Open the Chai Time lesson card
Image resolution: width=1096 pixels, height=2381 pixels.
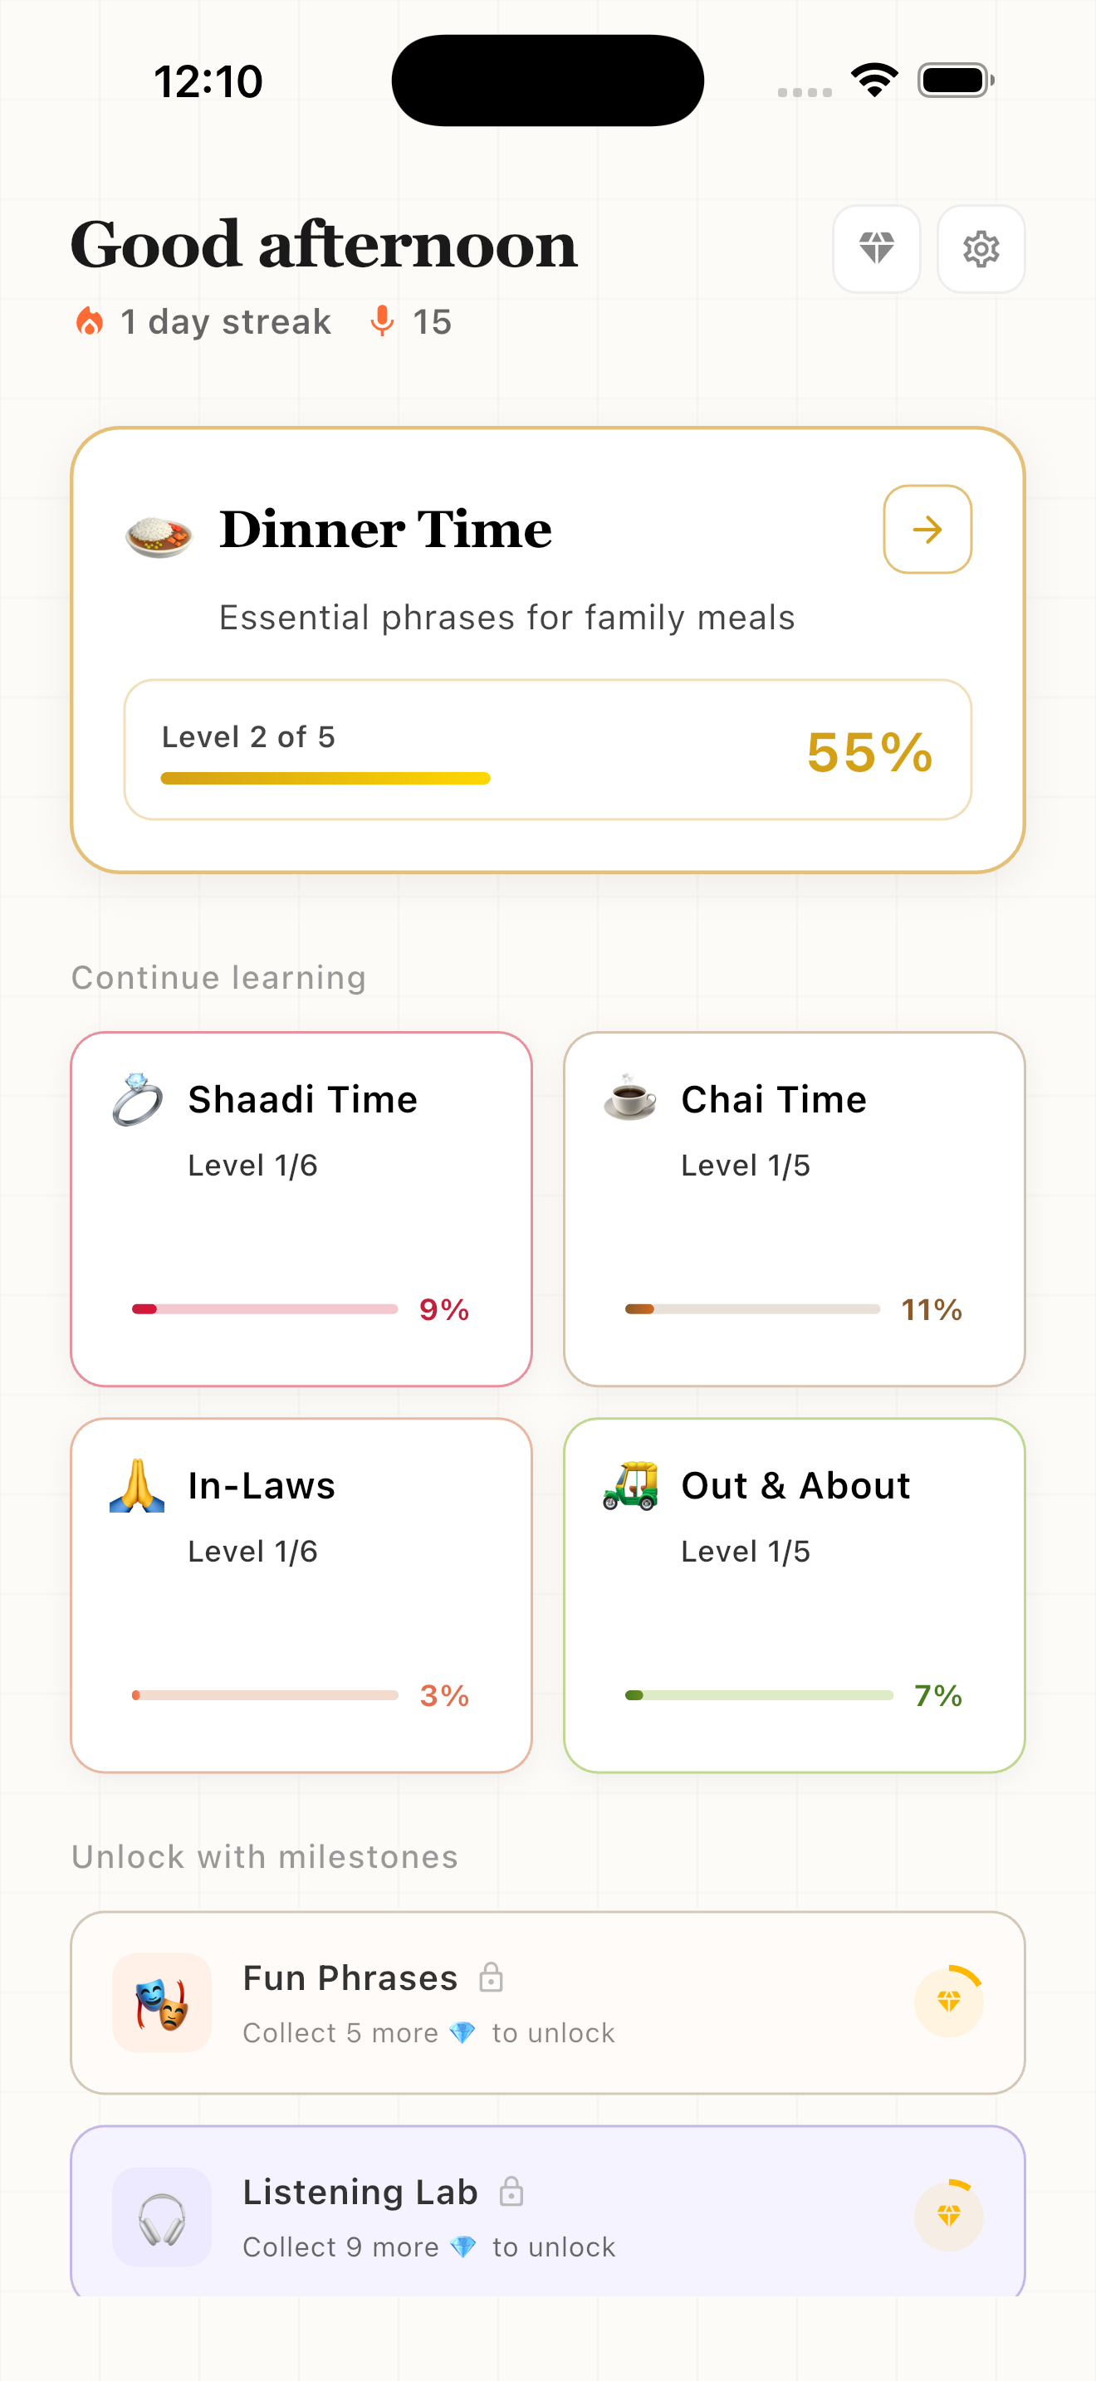[794, 1208]
